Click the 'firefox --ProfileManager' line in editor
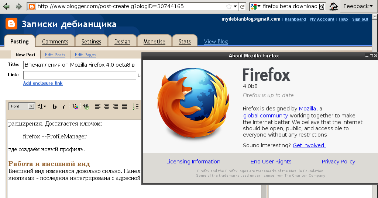 [55, 137]
